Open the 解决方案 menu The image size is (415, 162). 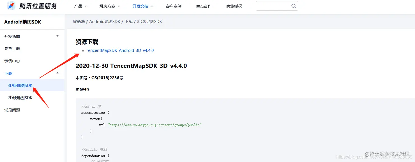pos(107,6)
